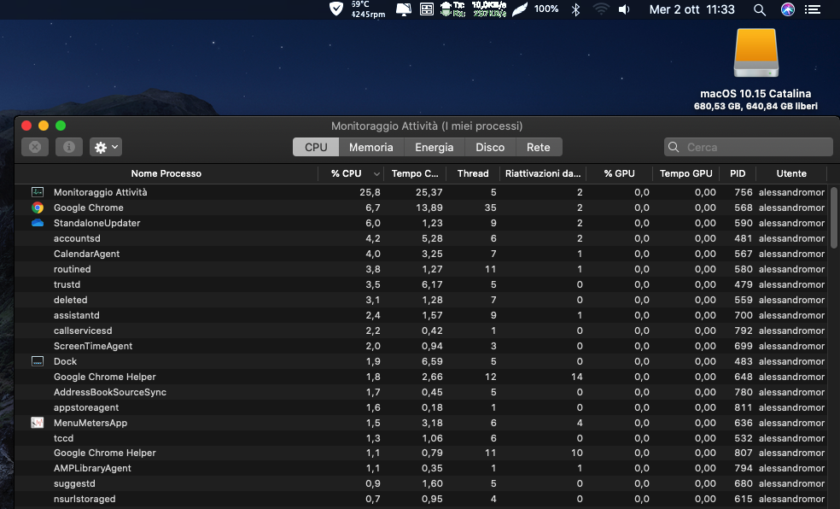The image size is (840, 509).
Task: Sort by % GPU column header
Action: click(619, 173)
